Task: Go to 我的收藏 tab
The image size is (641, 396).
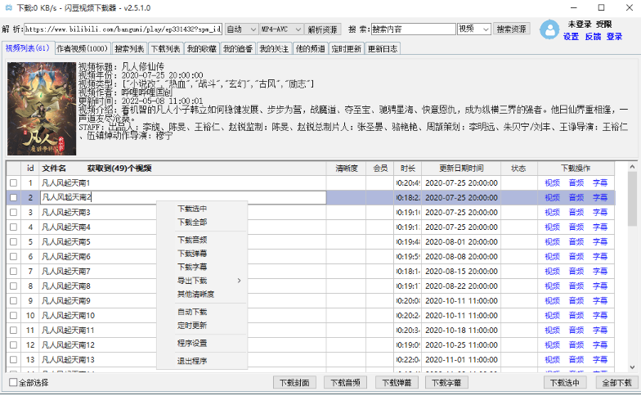Action: [201, 49]
